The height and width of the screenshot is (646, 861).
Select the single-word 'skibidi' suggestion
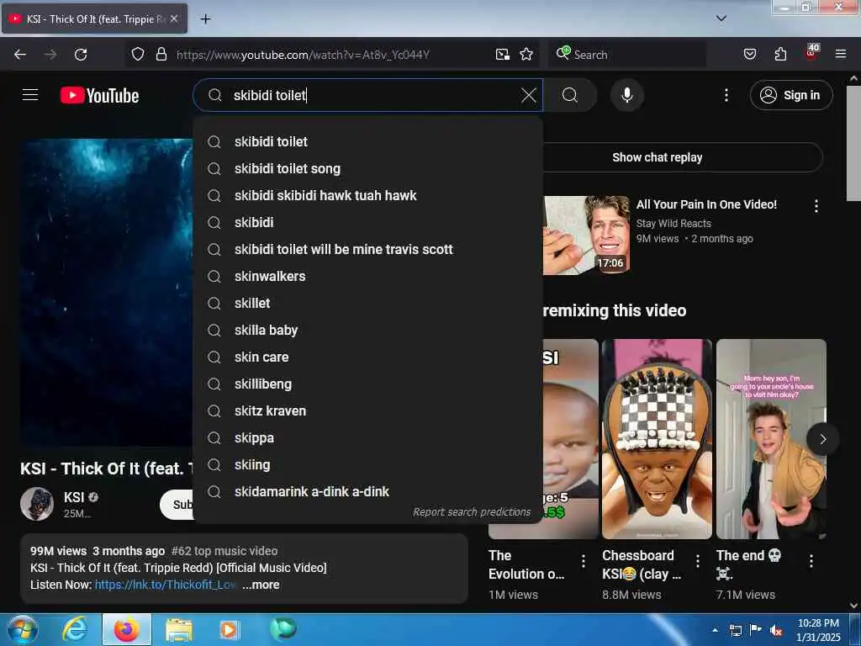(x=368, y=222)
